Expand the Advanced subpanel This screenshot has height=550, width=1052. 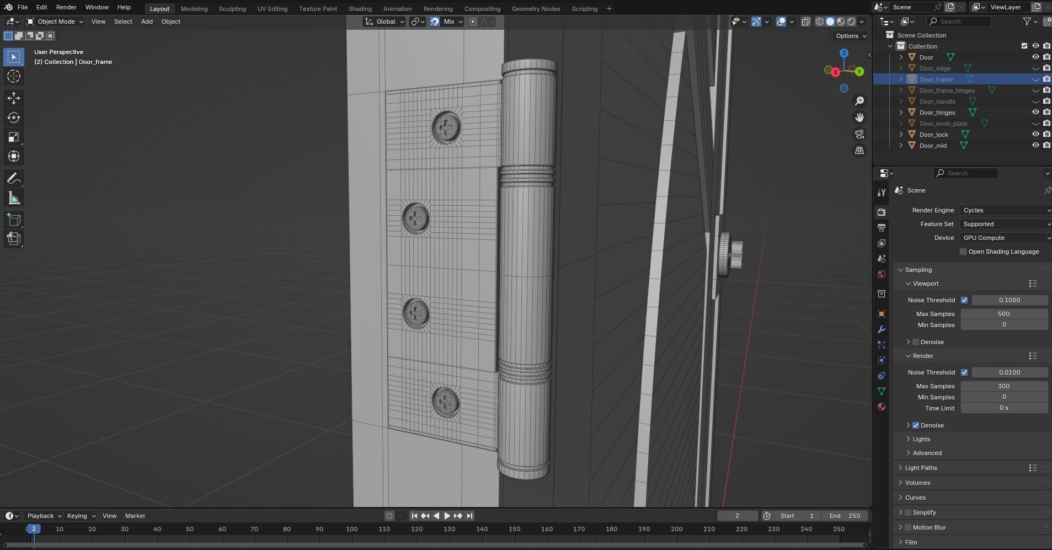(x=927, y=453)
